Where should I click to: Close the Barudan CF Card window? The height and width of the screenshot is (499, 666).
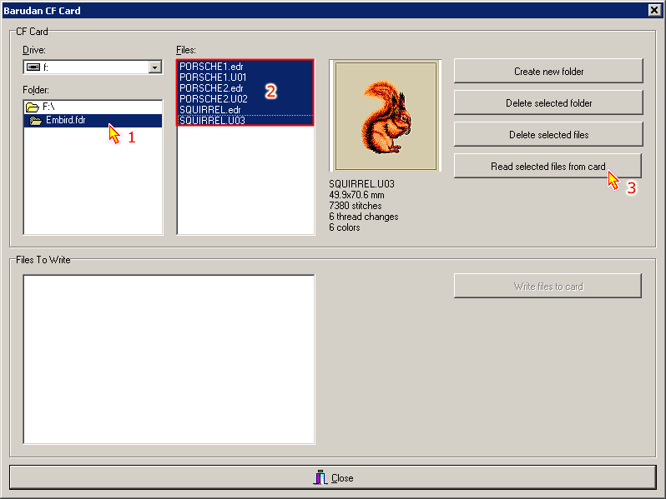(654, 10)
